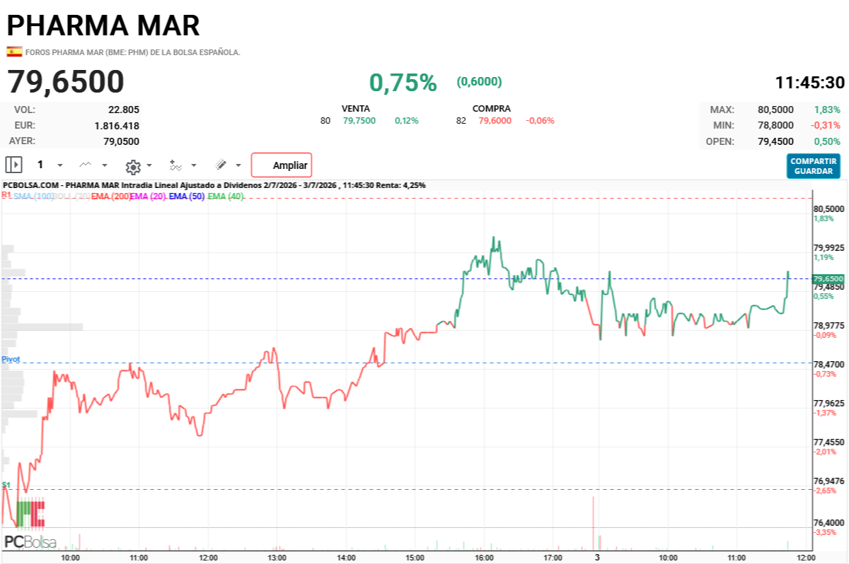Click the 16:00 time axis label
This screenshot has width=849, height=564.
484,558
